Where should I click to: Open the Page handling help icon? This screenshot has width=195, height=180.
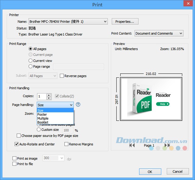click(78, 104)
